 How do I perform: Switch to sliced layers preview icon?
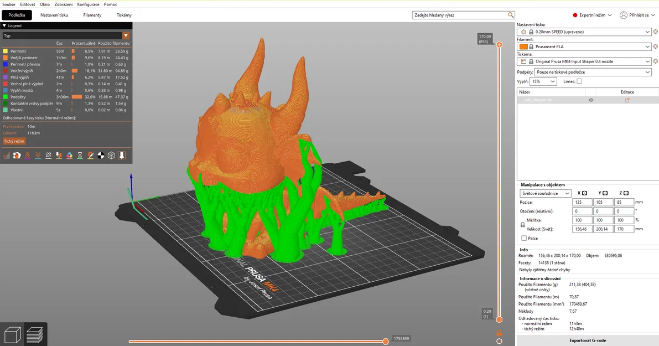[x=35, y=335]
